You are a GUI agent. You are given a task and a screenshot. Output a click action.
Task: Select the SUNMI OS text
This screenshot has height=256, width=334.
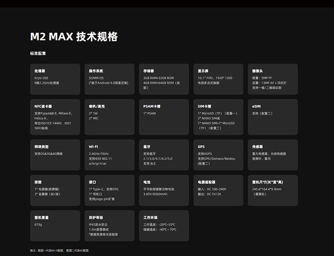click(96, 78)
